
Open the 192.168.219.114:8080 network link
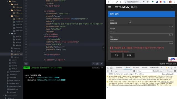[x=51, y=80]
